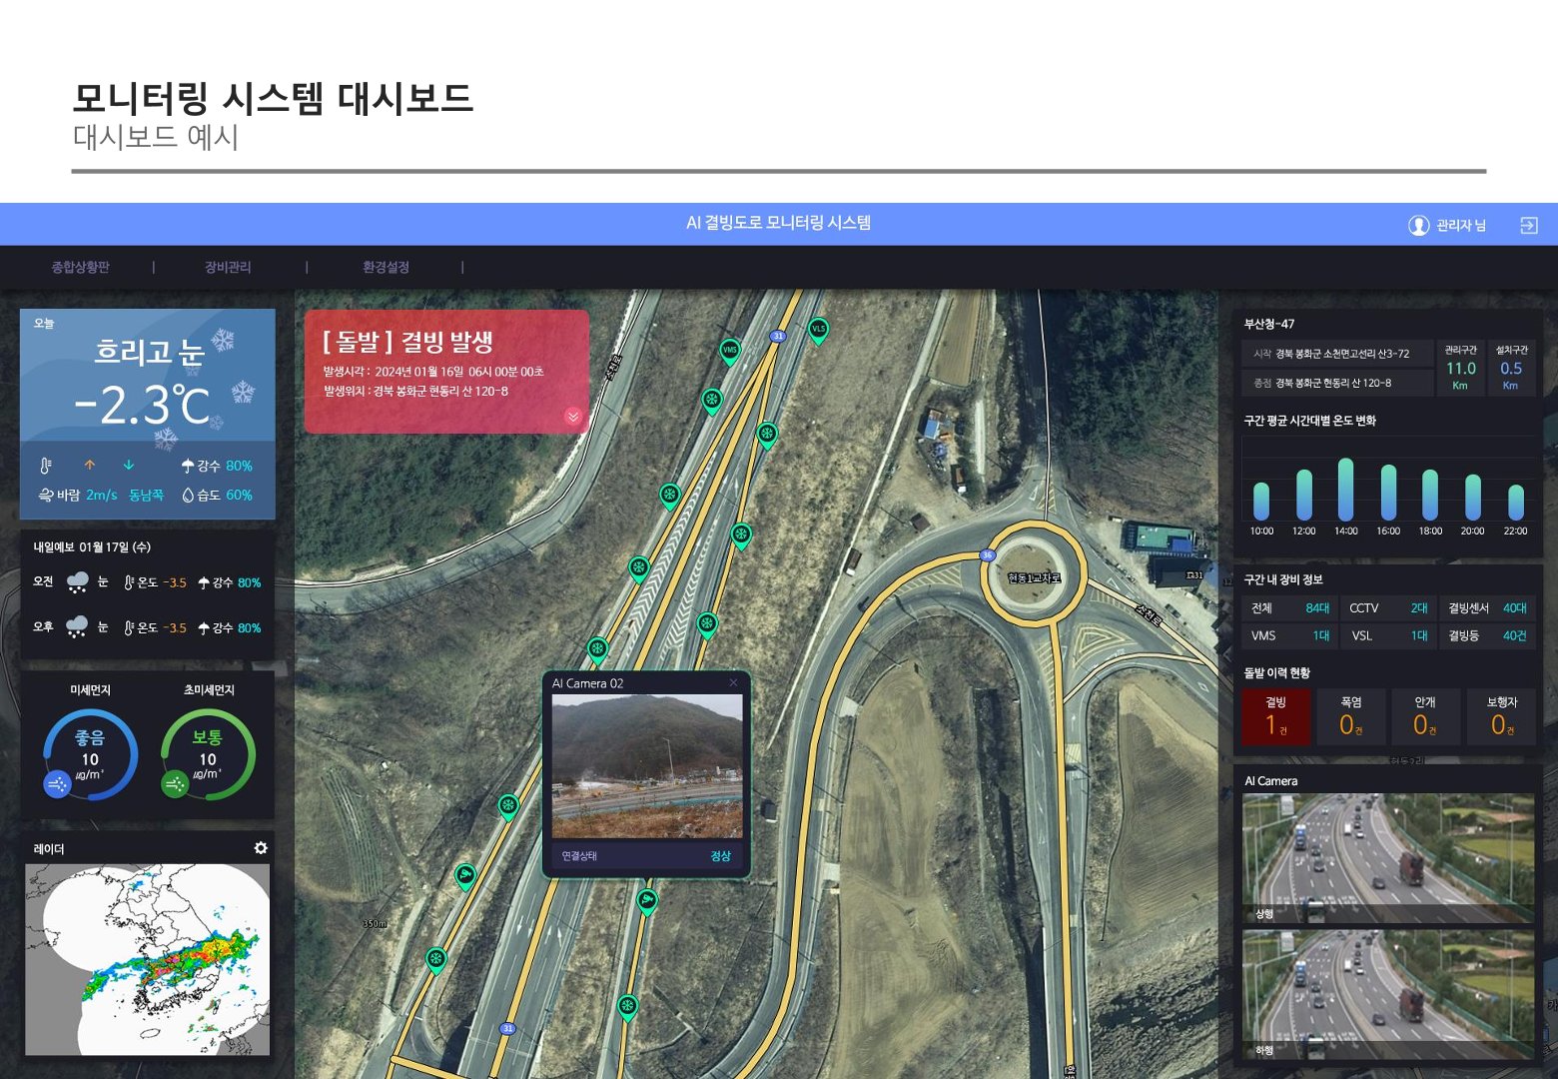Open the 상행 AI Camera feed thumbnail
Viewport: 1558px width, 1079px height.
1388,858
